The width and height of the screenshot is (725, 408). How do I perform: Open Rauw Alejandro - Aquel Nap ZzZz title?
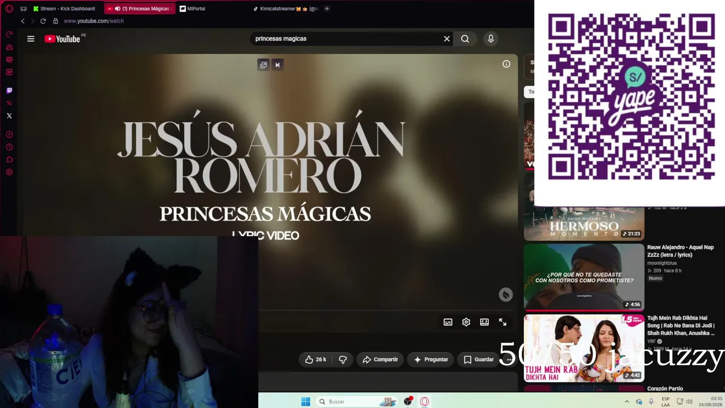(x=680, y=251)
